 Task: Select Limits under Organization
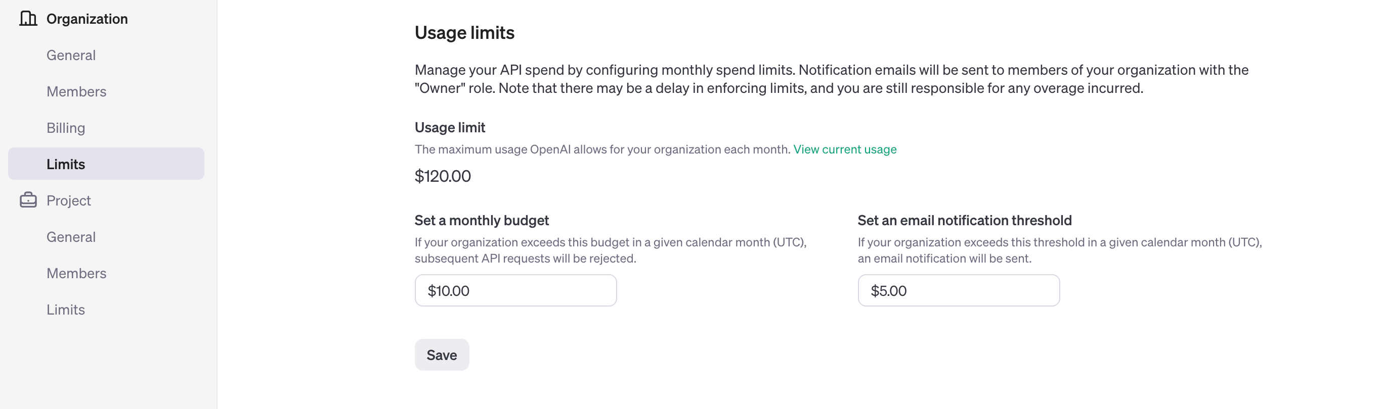[x=106, y=164]
